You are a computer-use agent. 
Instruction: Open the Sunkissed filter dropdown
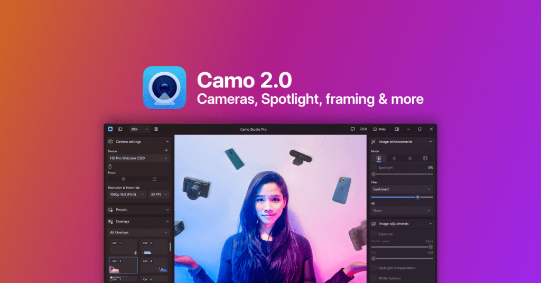point(402,189)
